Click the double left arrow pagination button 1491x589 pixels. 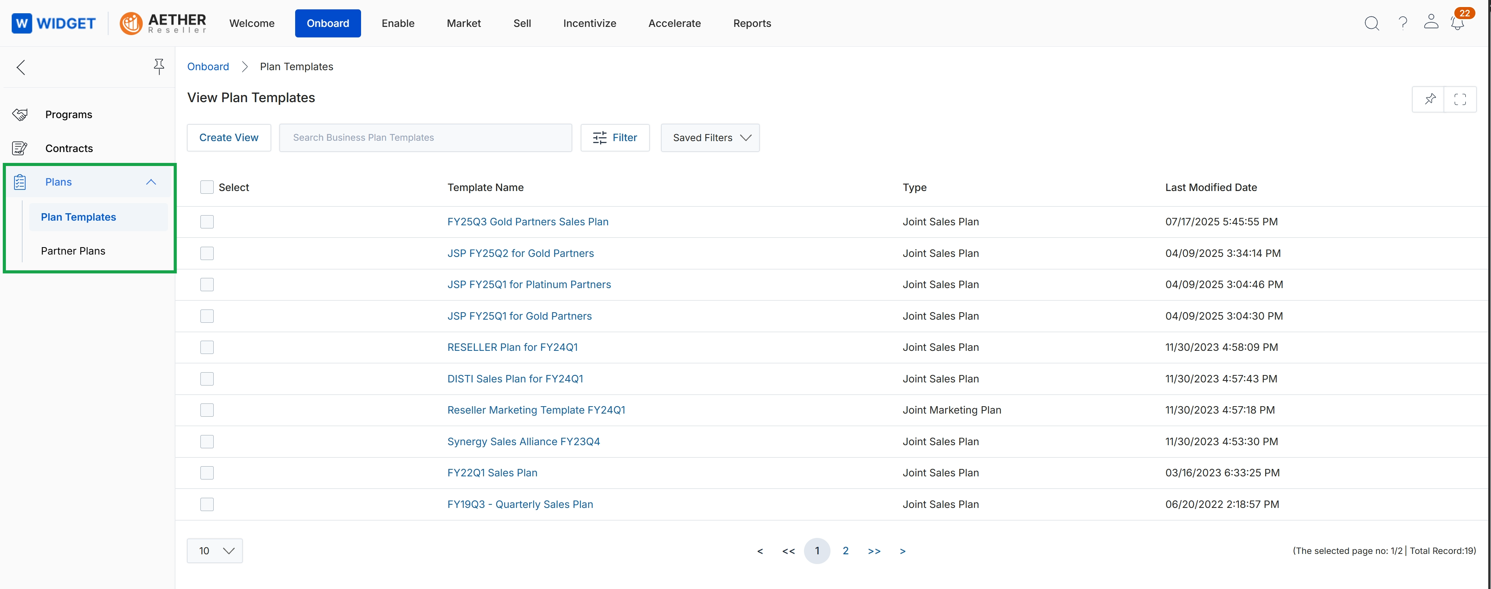coord(788,551)
